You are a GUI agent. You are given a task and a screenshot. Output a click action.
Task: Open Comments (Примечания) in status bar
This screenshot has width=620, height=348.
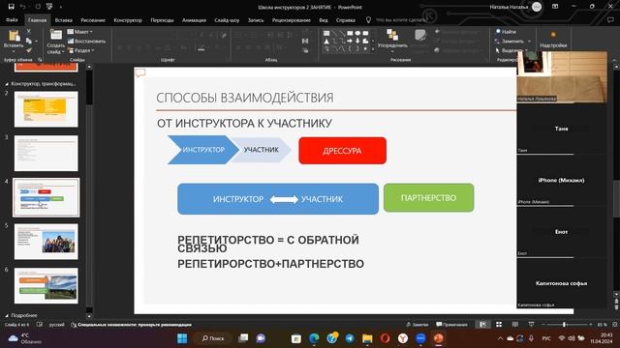point(452,325)
